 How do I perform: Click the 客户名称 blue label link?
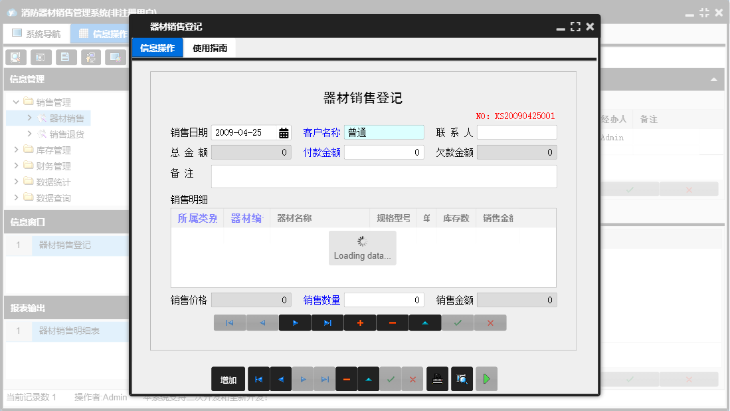[x=323, y=132]
